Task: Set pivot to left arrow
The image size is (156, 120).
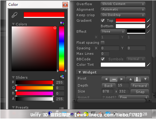Action: click(106, 79)
